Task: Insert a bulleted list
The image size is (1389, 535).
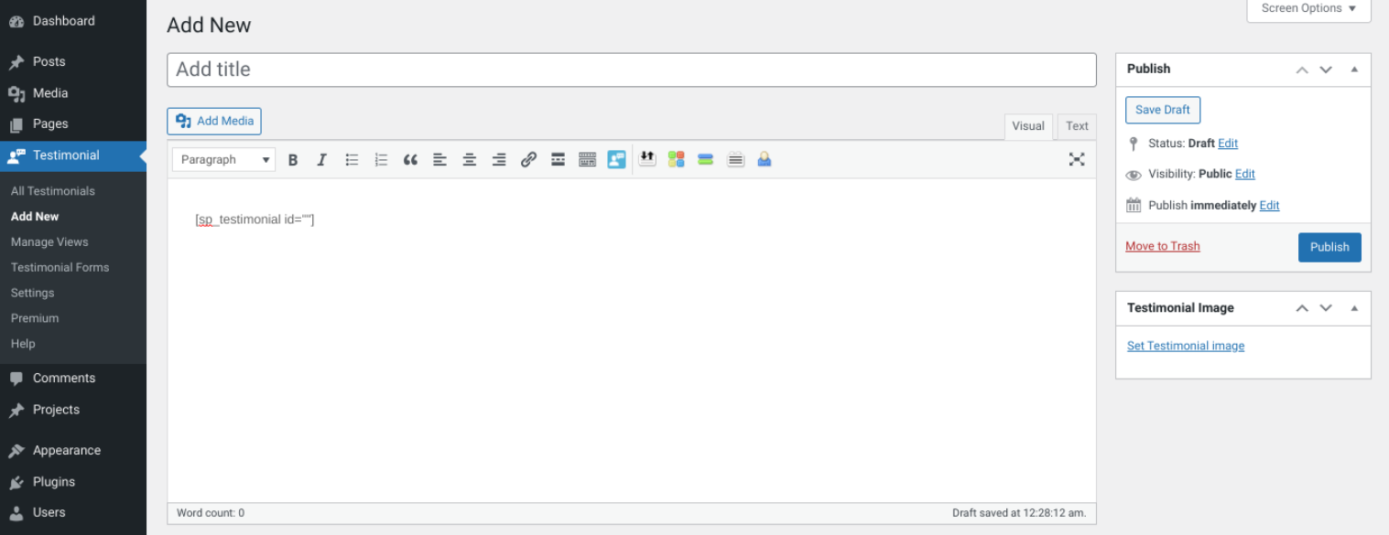Action: click(x=352, y=160)
